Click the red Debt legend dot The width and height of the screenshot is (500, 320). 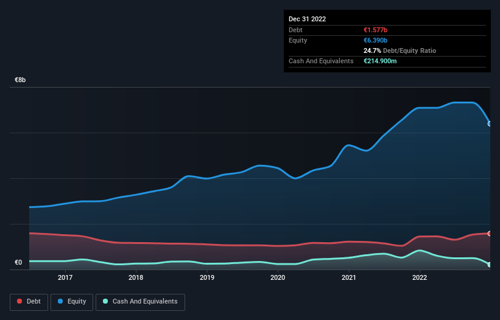[x=19, y=301]
